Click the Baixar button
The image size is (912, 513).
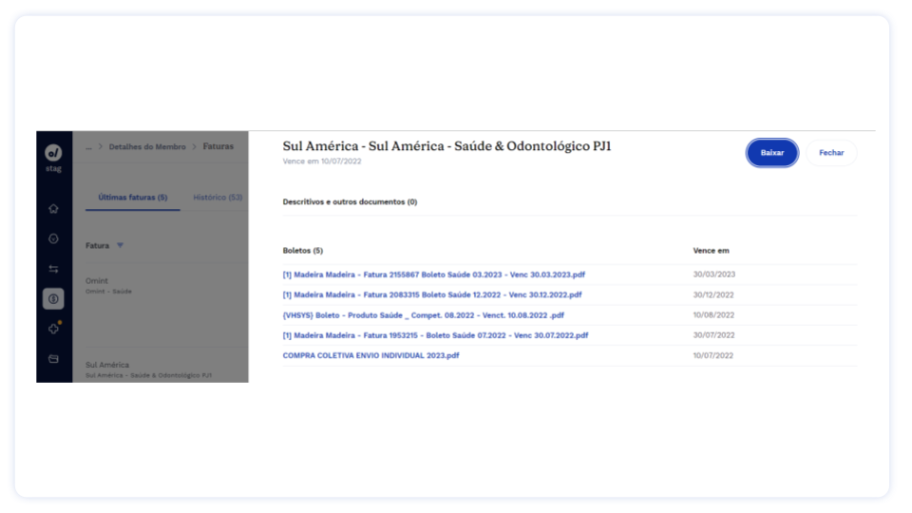point(771,152)
